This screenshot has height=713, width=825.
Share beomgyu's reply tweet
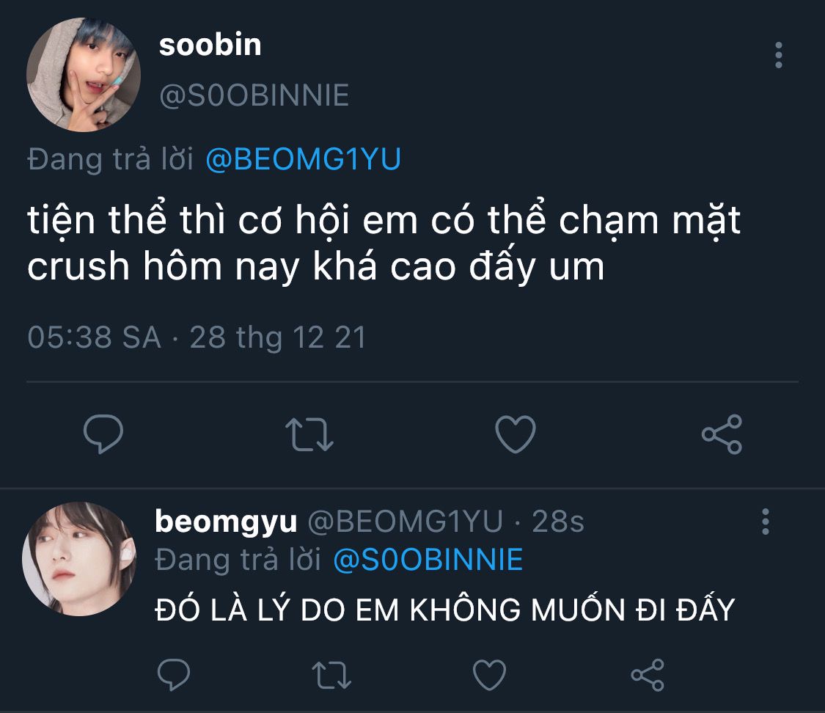(x=648, y=674)
